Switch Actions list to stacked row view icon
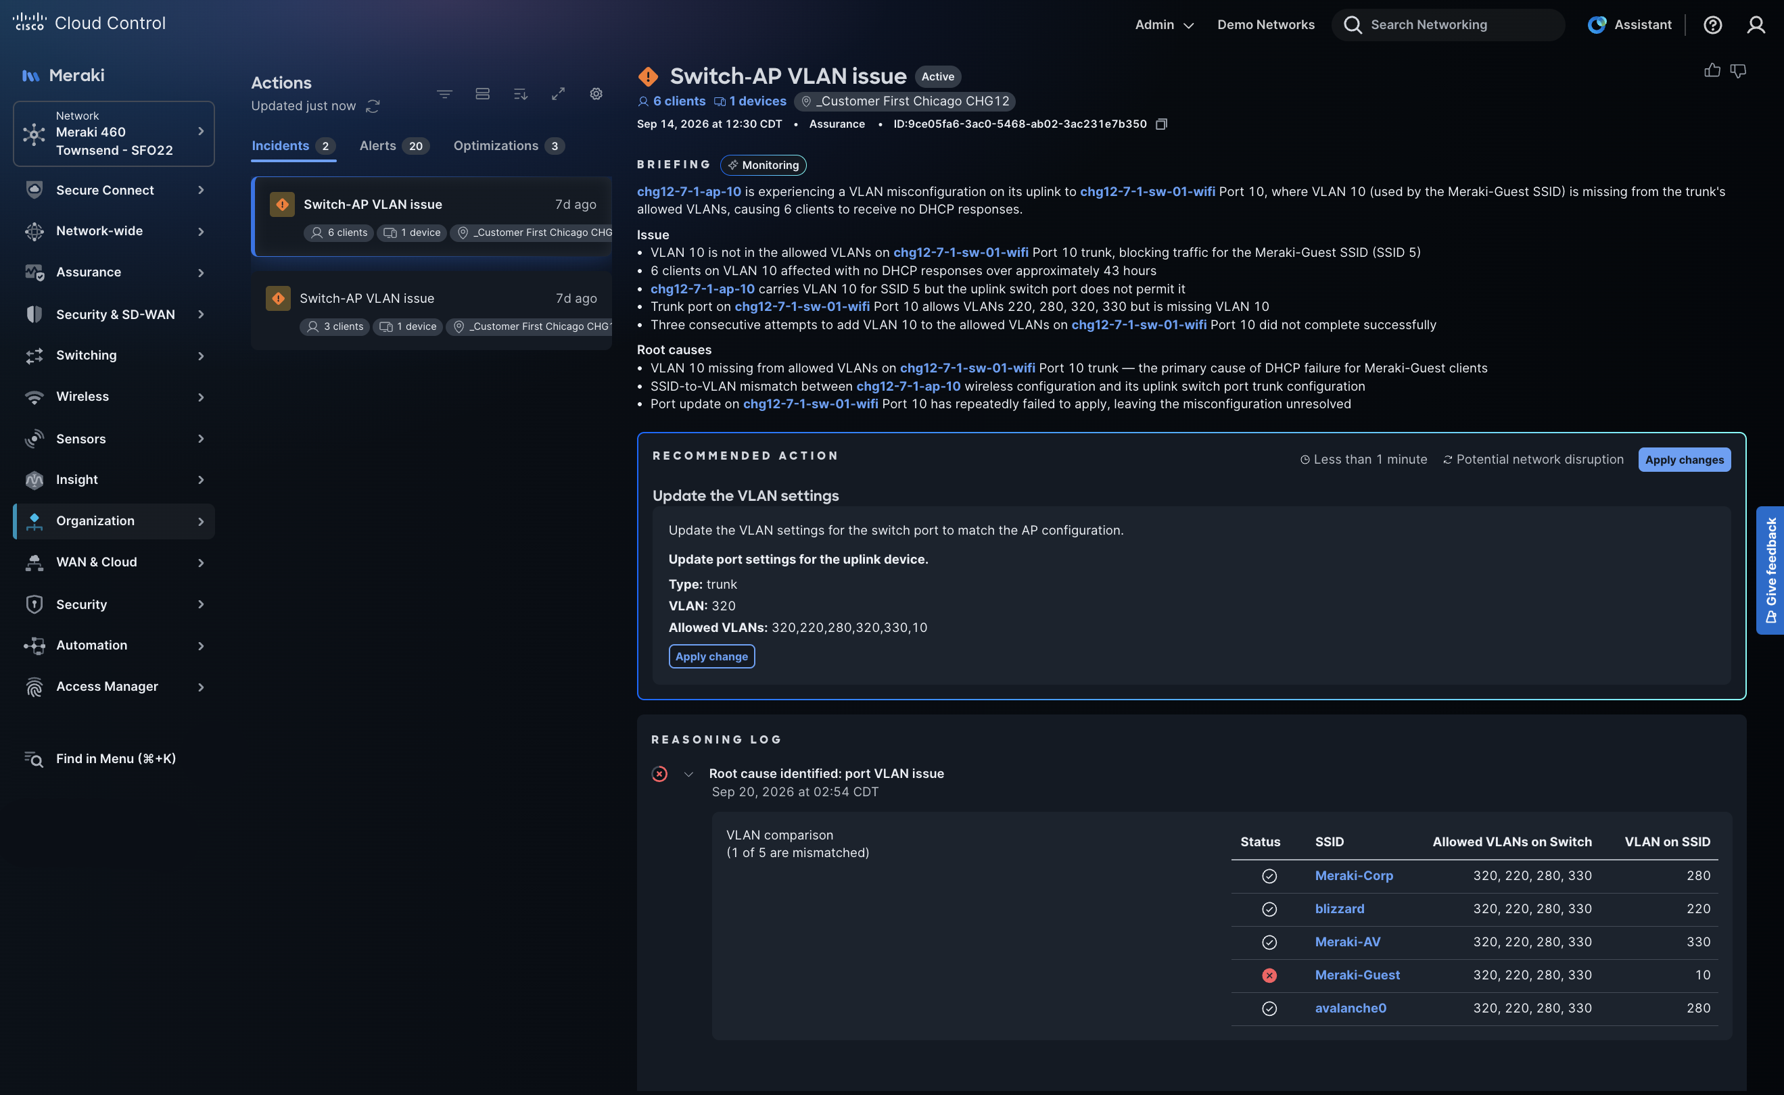This screenshot has height=1095, width=1784. pos(483,94)
